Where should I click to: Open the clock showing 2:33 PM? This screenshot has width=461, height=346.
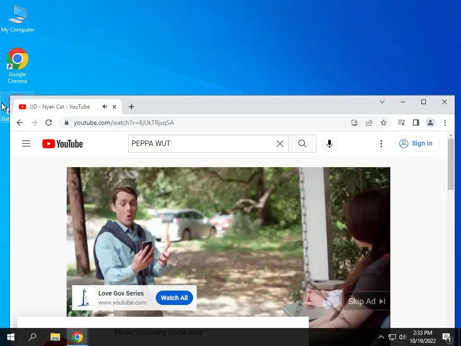(x=422, y=337)
